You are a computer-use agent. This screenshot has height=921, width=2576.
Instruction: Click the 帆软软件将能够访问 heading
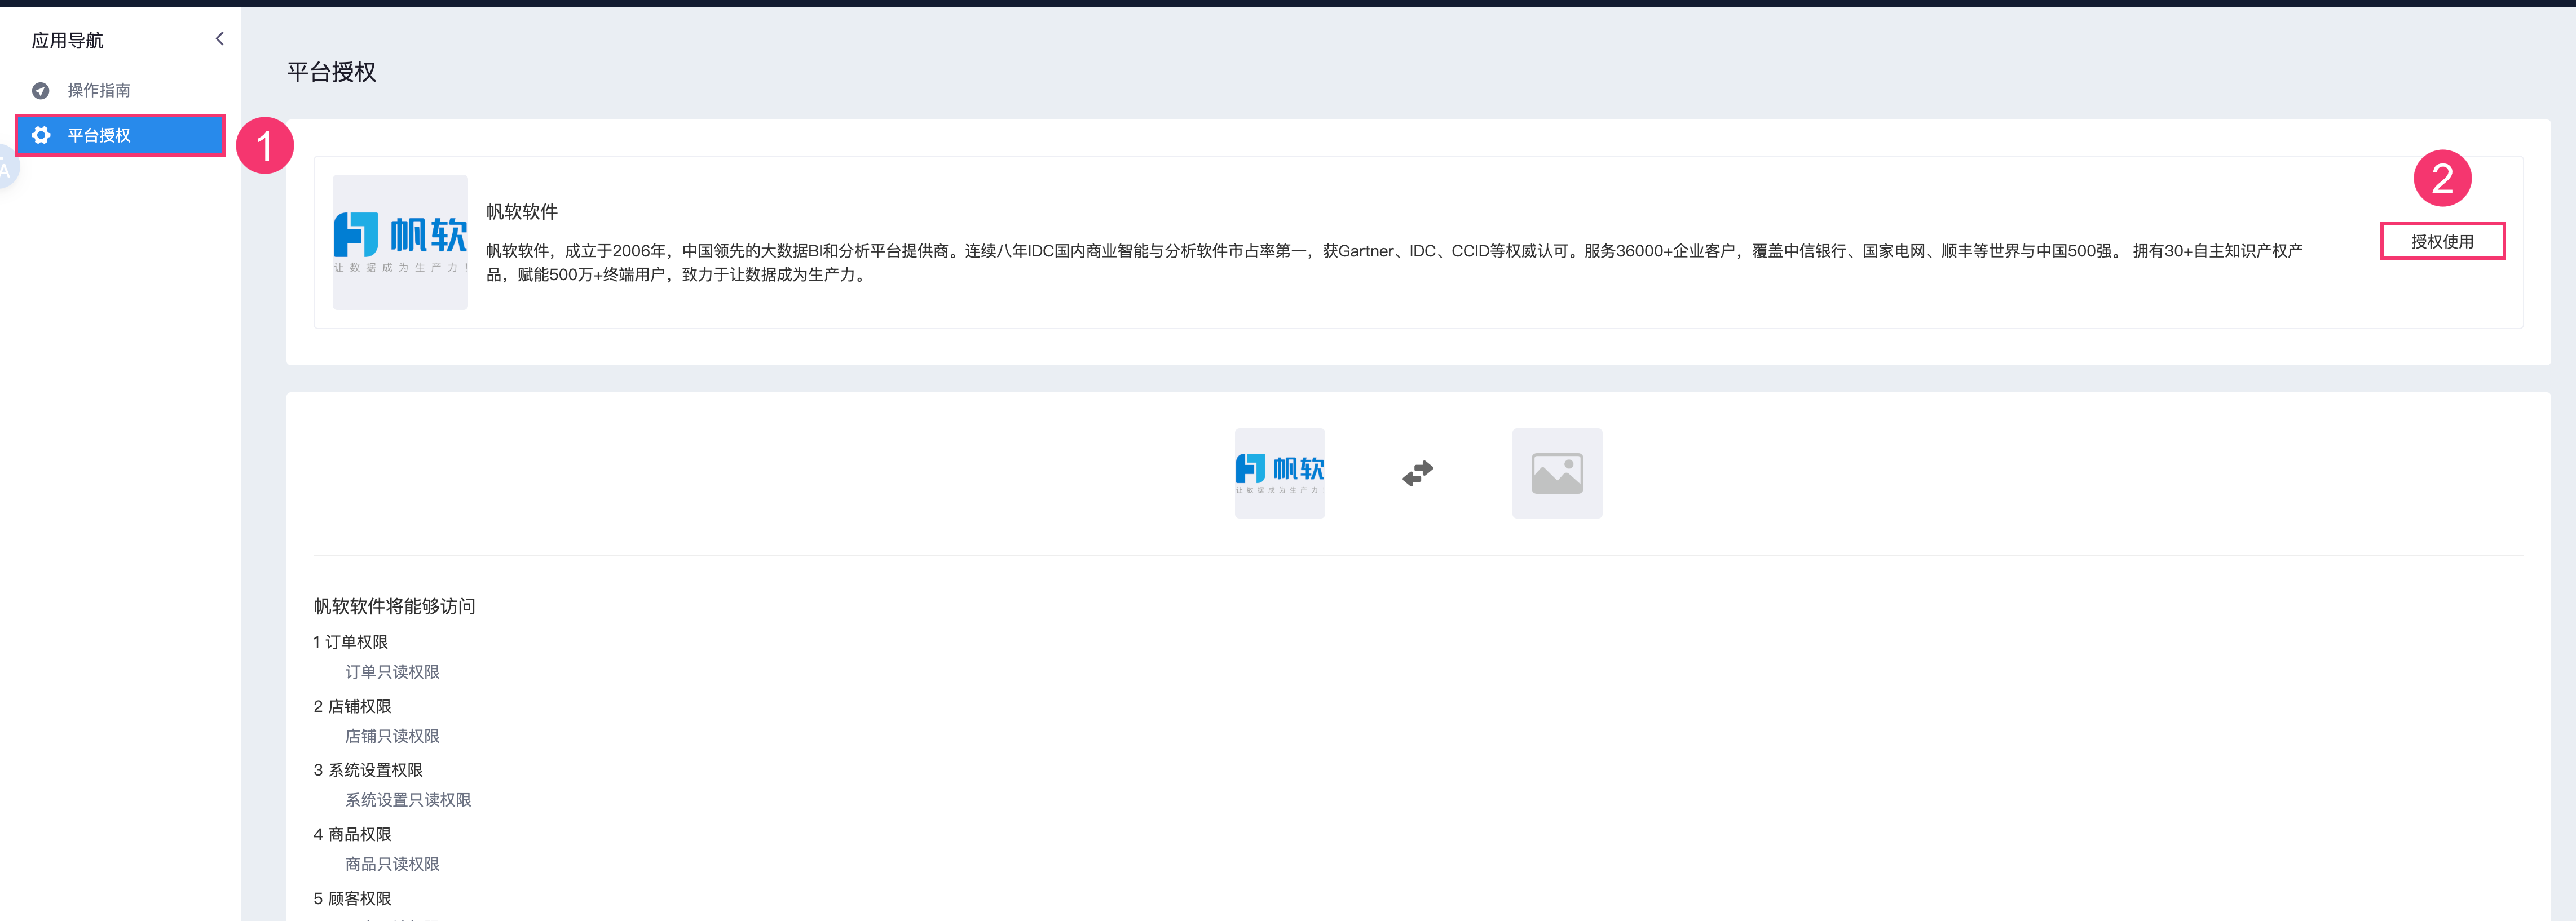pyautogui.click(x=395, y=606)
